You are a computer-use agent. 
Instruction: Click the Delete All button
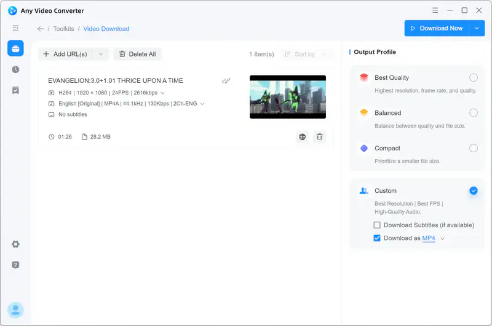[137, 54]
